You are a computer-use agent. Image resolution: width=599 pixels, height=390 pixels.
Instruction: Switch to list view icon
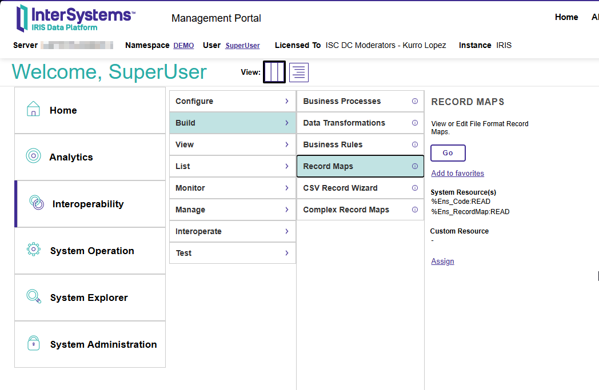[299, 73]
